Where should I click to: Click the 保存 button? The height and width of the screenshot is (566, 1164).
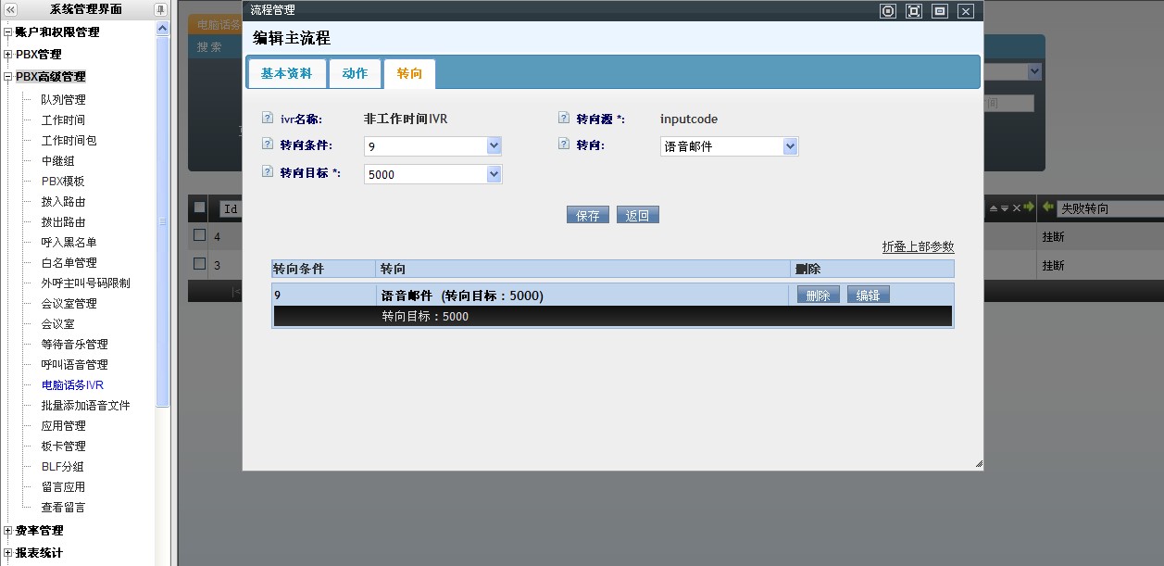(x=588, y=215)
